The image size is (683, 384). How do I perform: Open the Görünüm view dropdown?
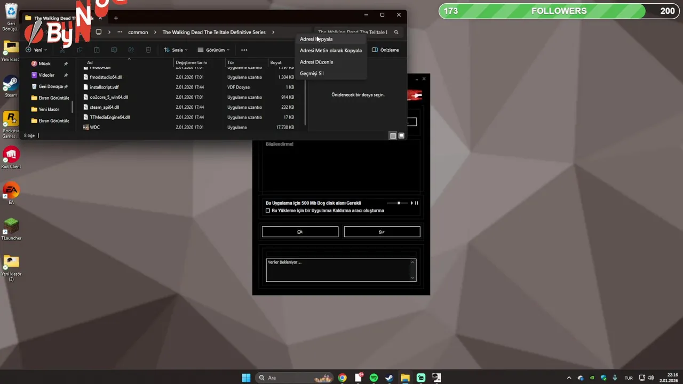213,50
